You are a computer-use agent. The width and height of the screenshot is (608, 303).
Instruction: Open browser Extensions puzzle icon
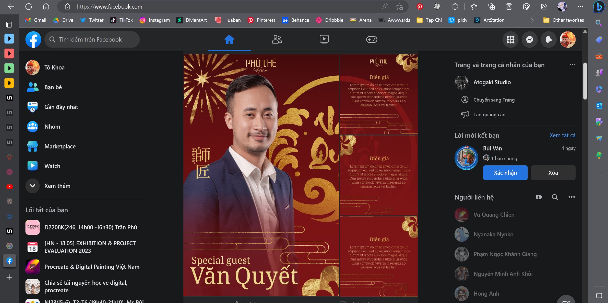pyautogui.click(x=455, y=7)
